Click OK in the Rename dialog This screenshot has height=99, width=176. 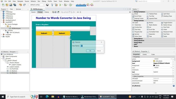click(90, 51)
